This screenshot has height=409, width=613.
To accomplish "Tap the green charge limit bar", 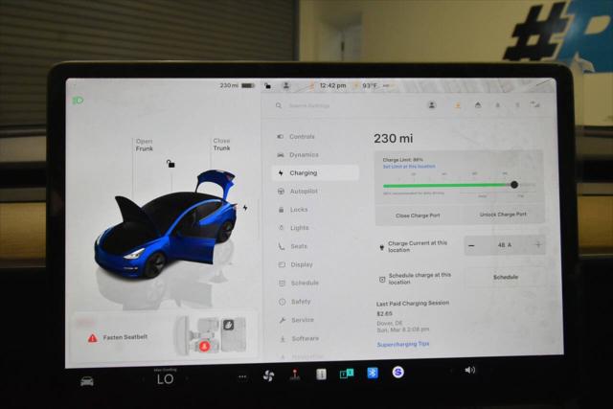I will (446, 185).
